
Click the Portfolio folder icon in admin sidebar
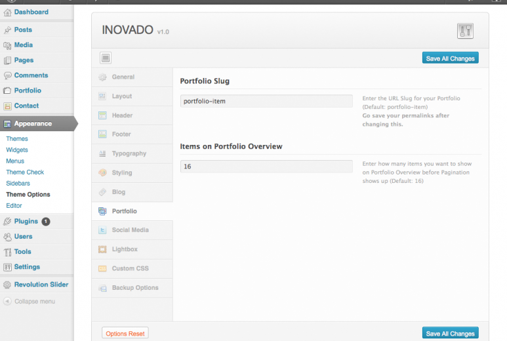click(x=7, y=91)
